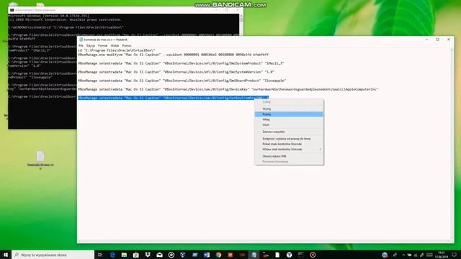Open Word from the taskbar

(x=207, y=255)
